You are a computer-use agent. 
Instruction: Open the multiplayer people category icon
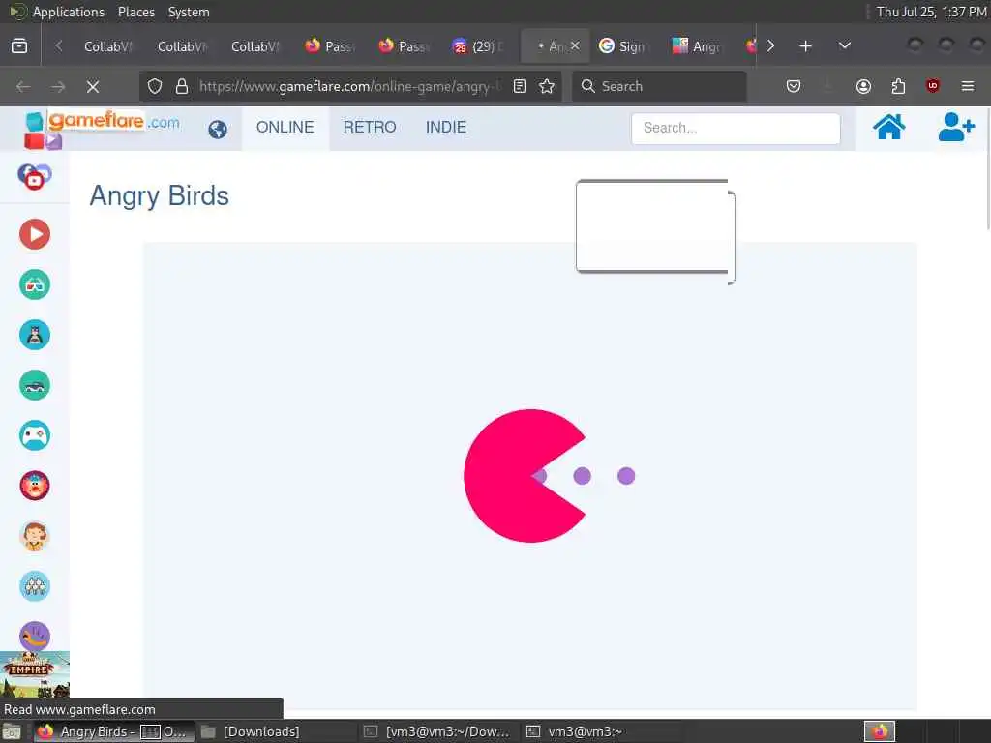(x=35, y=586)
